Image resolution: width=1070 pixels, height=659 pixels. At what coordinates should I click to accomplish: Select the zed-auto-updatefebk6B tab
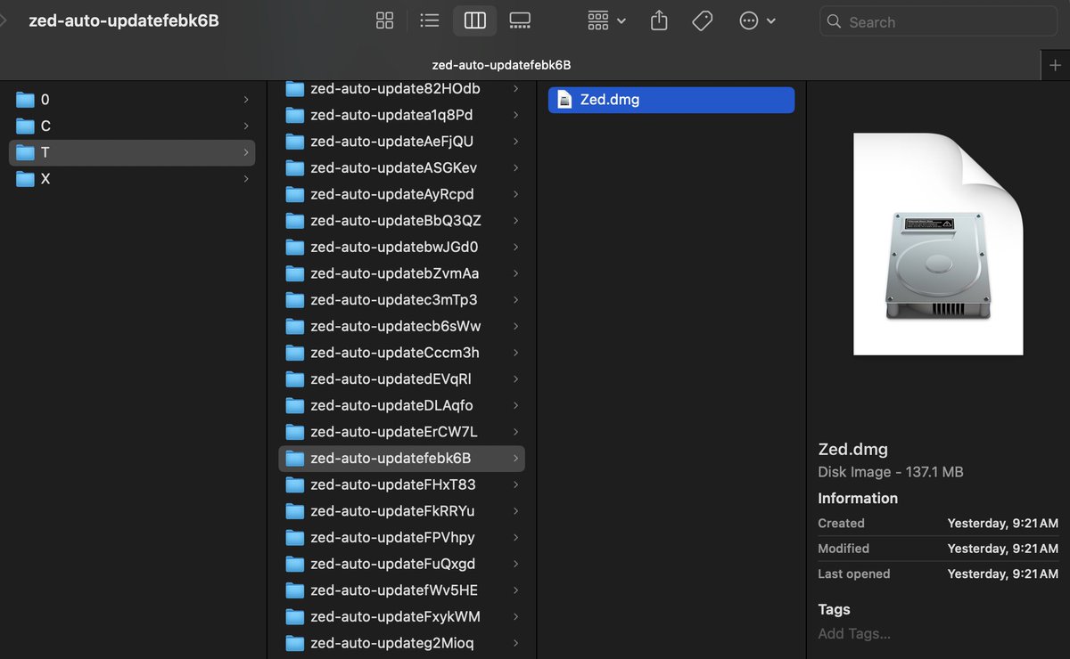501,65
